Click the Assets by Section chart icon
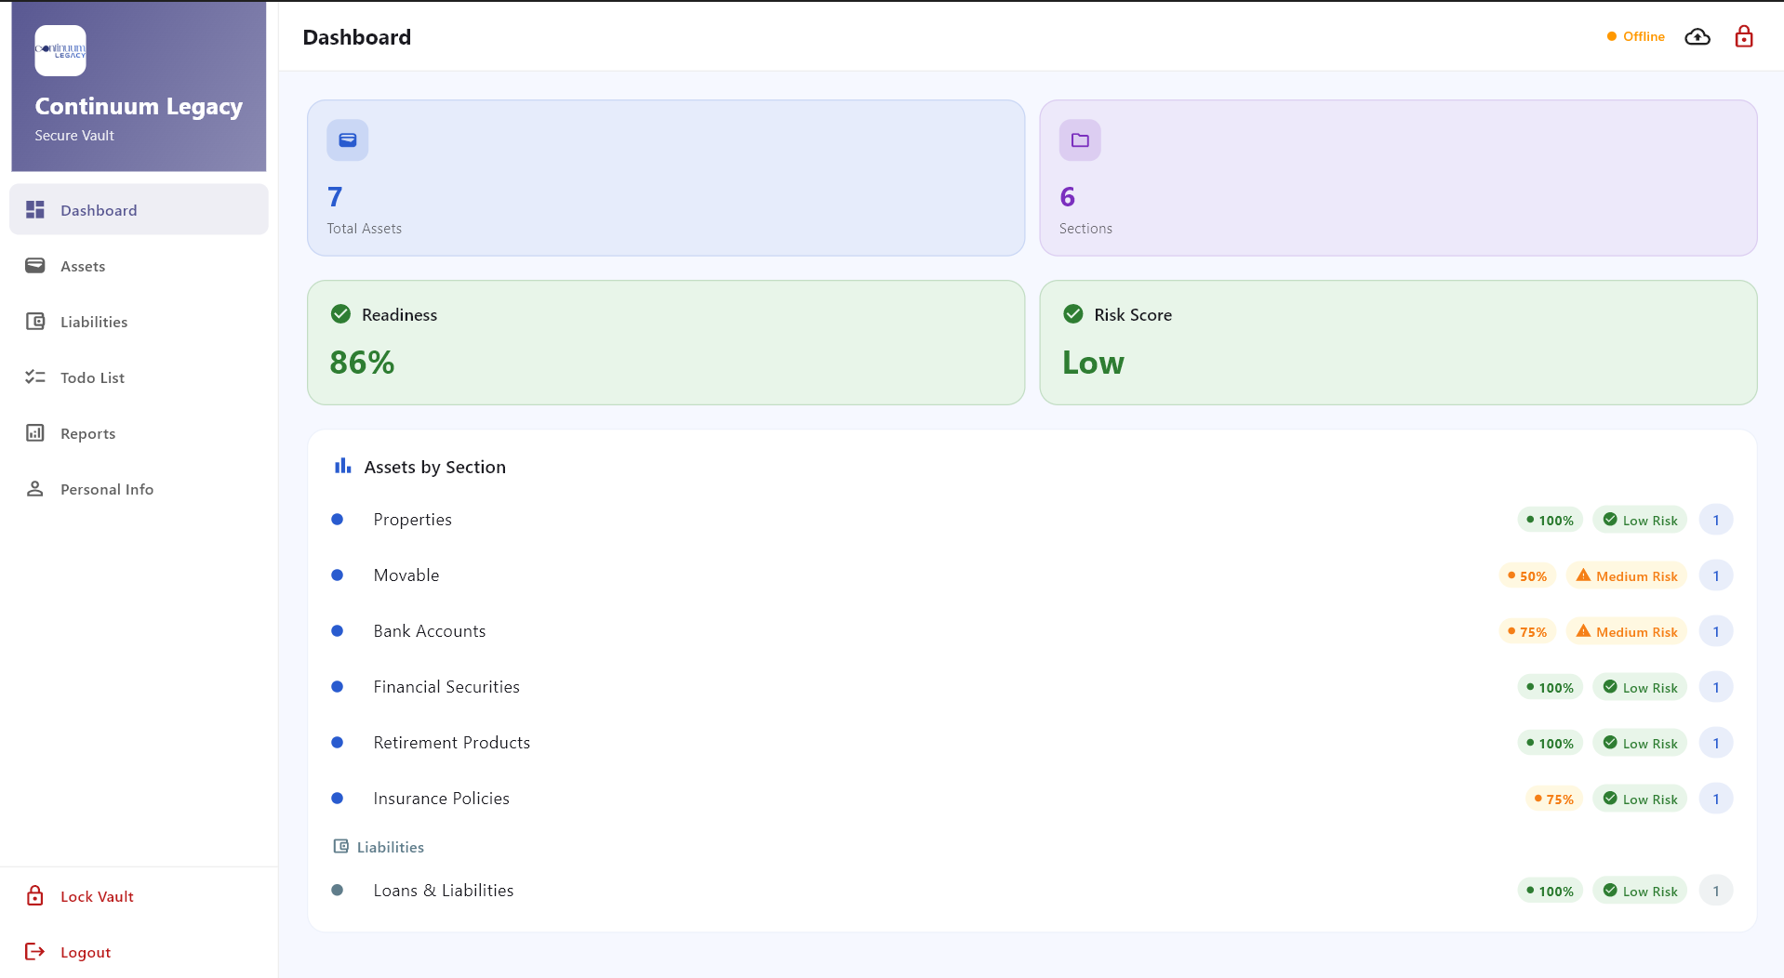The image size is (1784, 978). click(x=342, y=467)
